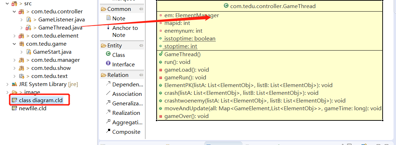Collapse com.tedu.game package

(x=14, y=44)
